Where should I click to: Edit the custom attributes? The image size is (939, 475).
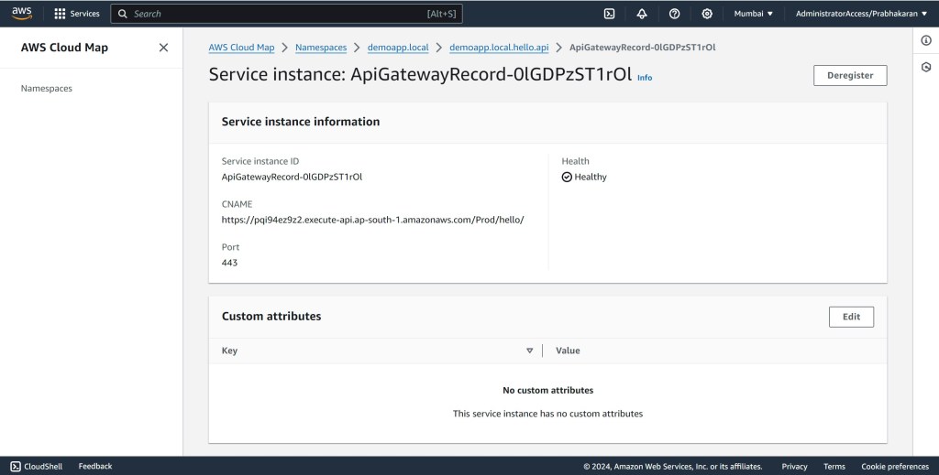(851, 317)
